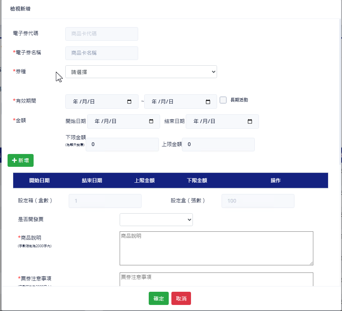Open calendar picker for 金額 結束日期
The height and width of the screenshot is (311, 342).
[x=250, y=122]
